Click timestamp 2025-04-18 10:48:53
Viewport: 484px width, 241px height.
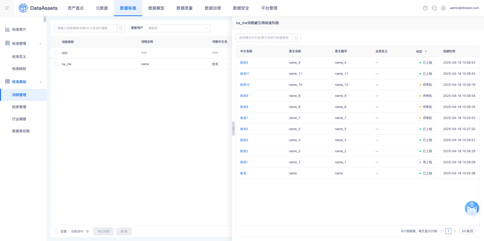click(x=459, y=63)
